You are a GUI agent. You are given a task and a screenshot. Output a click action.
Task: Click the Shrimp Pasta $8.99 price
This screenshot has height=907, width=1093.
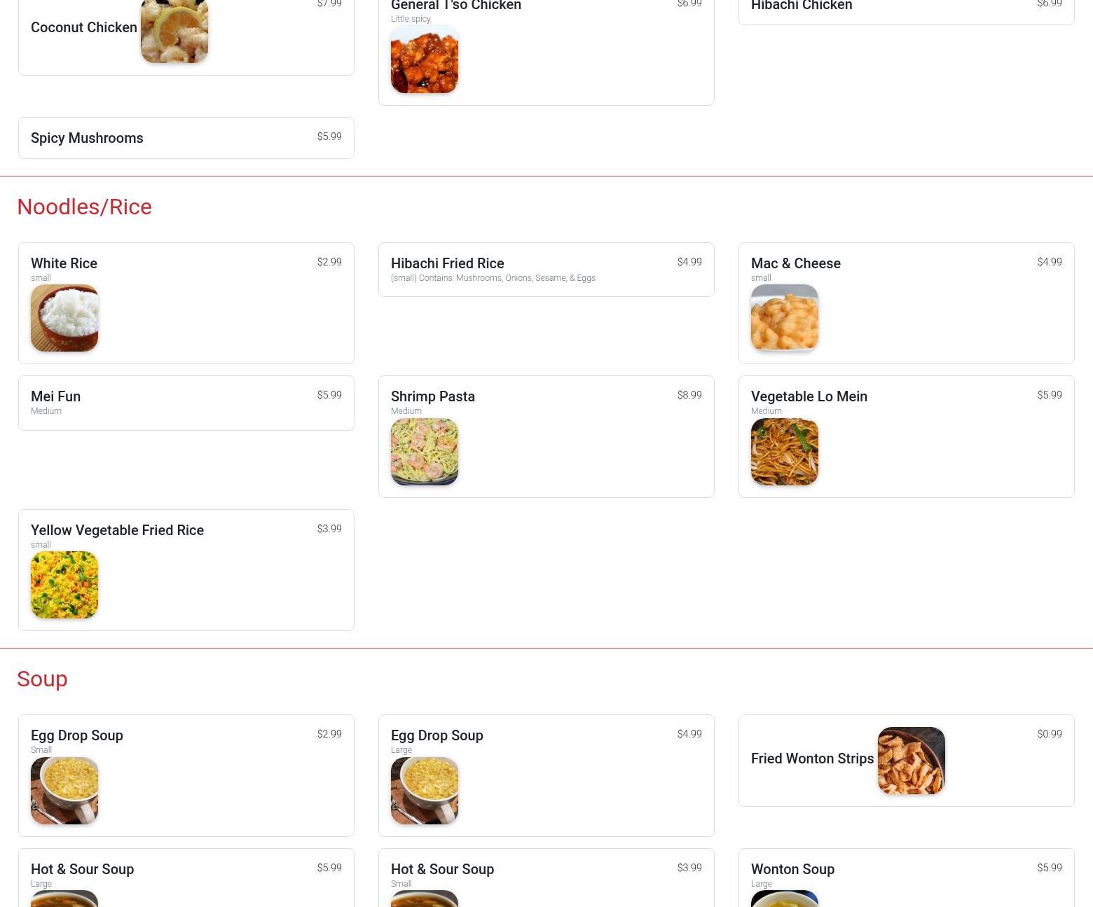point(689,395)
